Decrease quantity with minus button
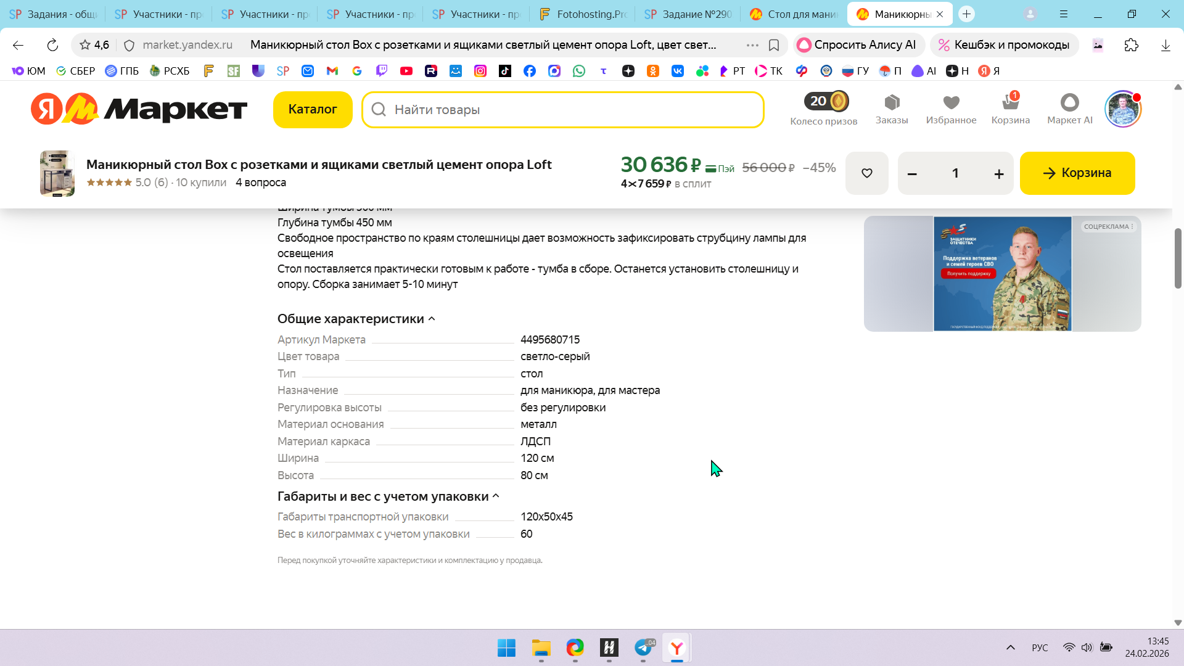 click(912, 174)
